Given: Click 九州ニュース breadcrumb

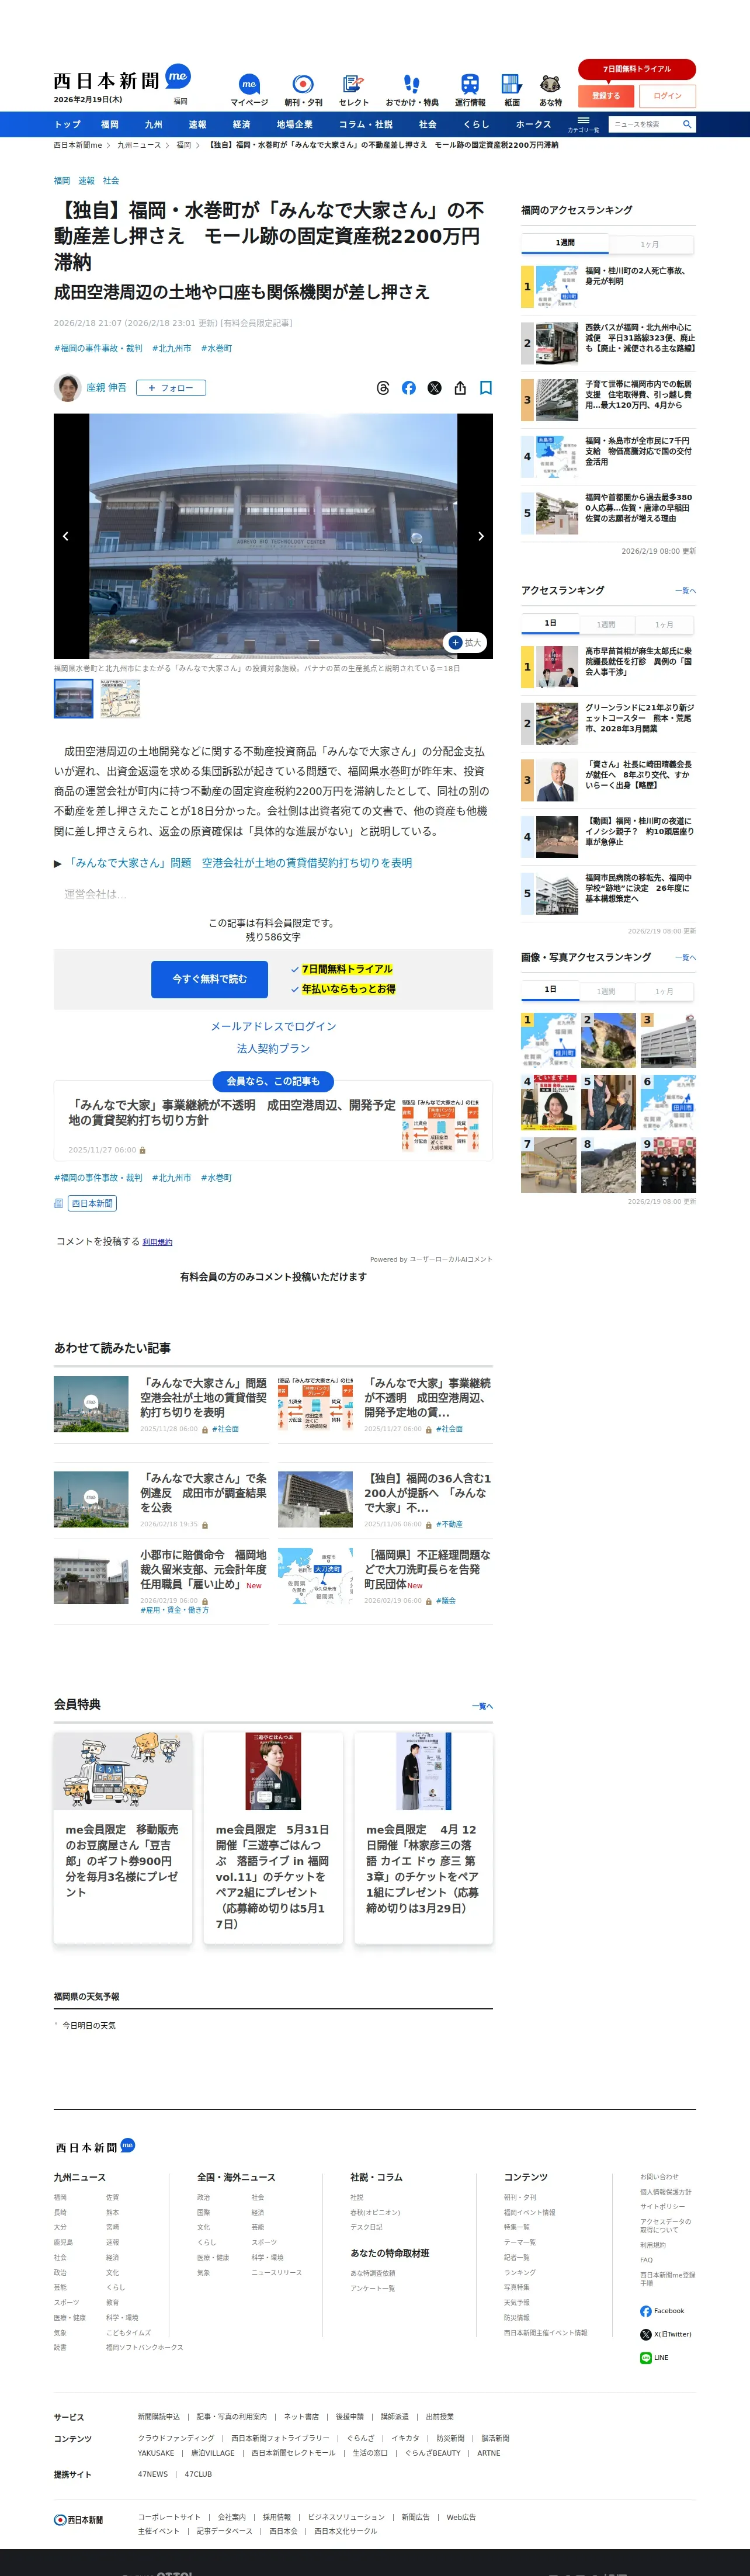Looking at the screenshot, I should (139, 145).
